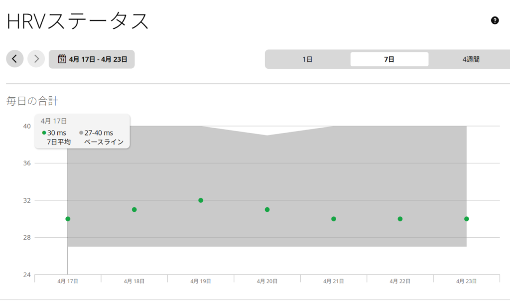Image resolution: width=510 pixels, height=301 pixels.
Task: Click the green data point for 4月 17日
Action: pos(68,219)
